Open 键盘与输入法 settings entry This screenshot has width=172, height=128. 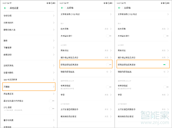pos(11,30)
